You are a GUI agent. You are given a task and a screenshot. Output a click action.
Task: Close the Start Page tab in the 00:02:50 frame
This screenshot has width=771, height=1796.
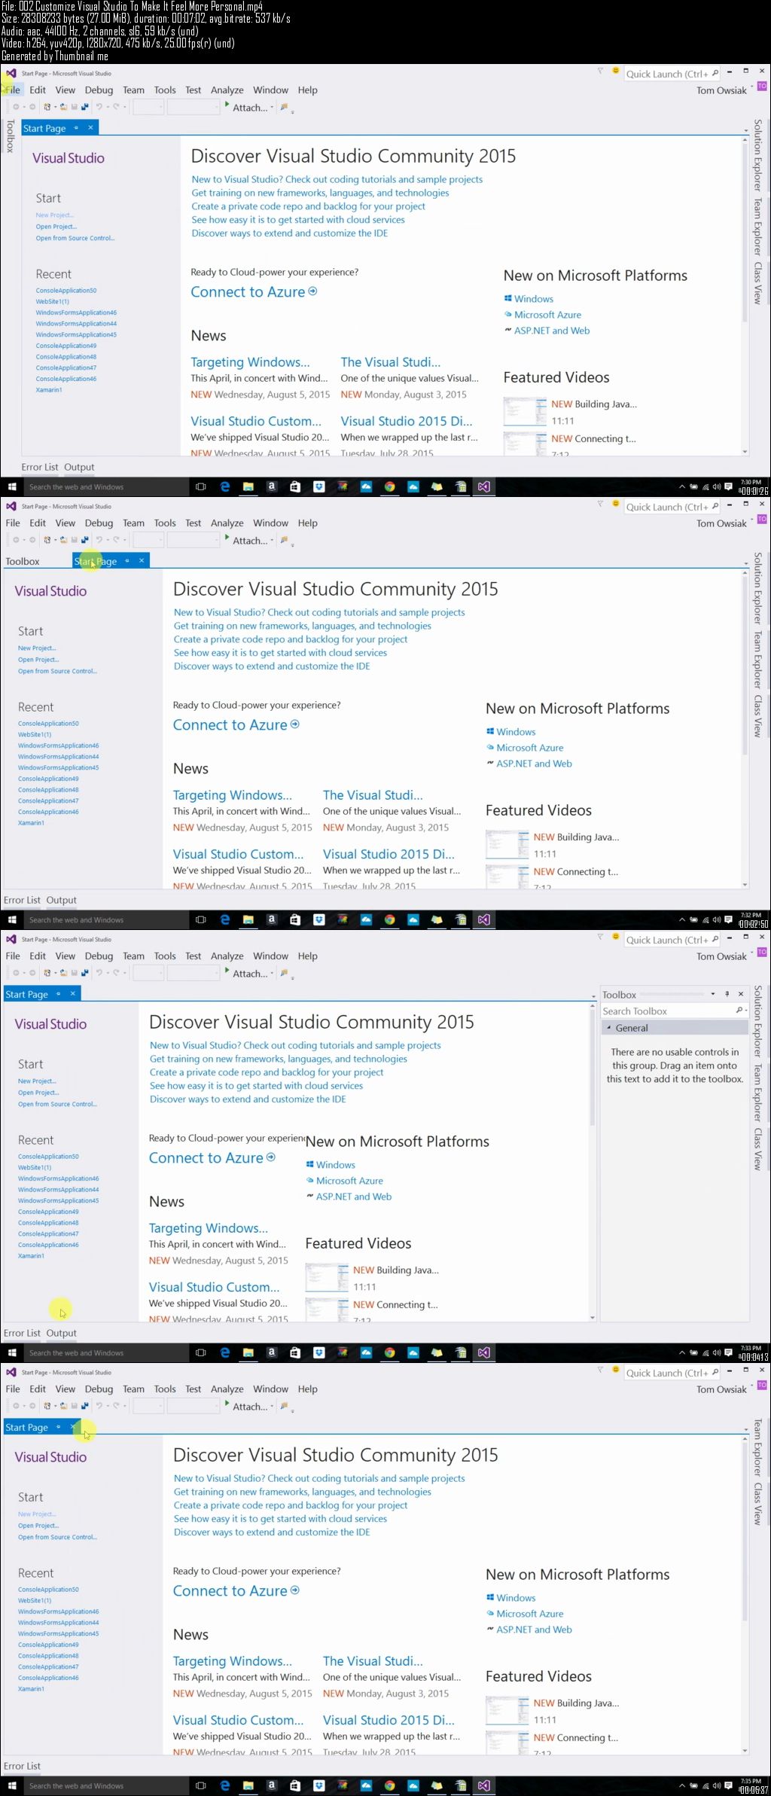pyautogui.click(x=142, y=560)
